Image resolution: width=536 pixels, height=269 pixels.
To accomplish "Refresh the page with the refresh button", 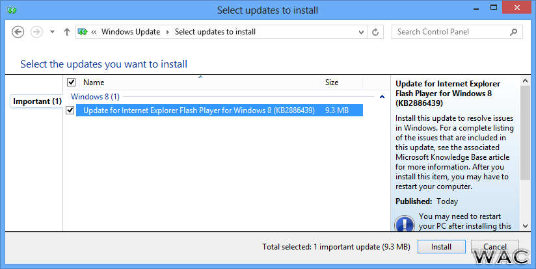I will pyautogui.click(x=375, y=32).
